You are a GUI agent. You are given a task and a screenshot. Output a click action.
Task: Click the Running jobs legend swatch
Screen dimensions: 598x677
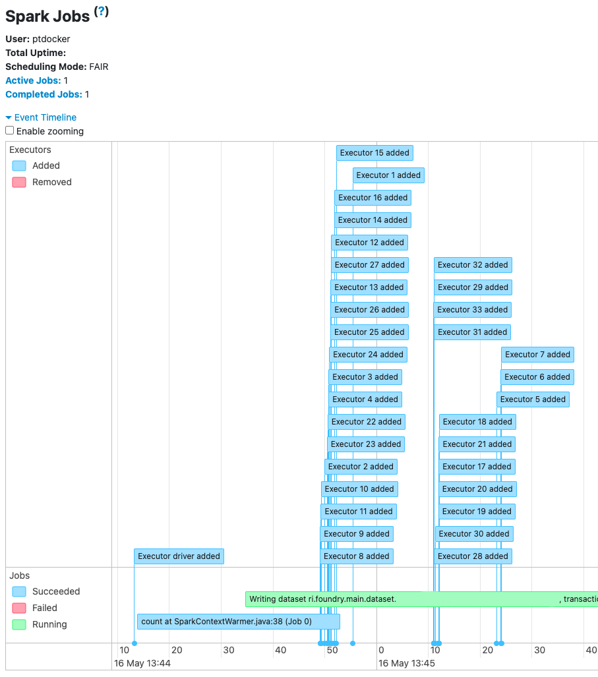pos(19,624)
